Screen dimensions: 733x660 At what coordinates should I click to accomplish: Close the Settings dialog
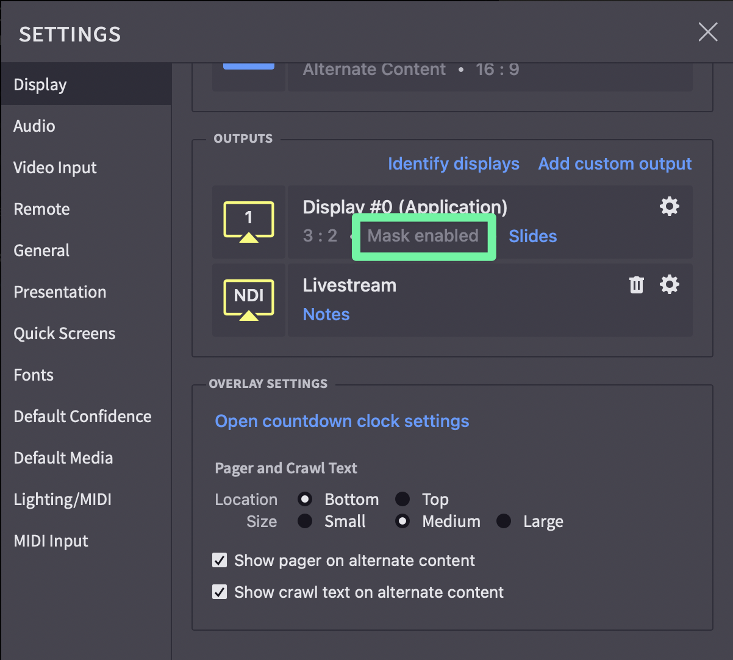click(707, 32)
